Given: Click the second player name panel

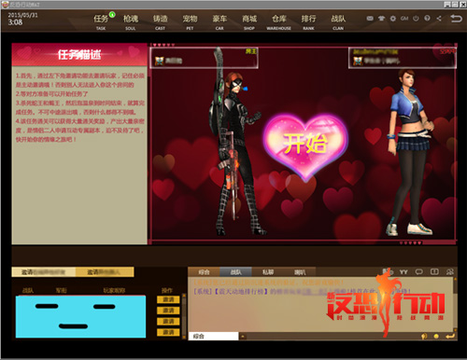Looking at the screenshot, I should pyautogui.click(x=403, y=58).
